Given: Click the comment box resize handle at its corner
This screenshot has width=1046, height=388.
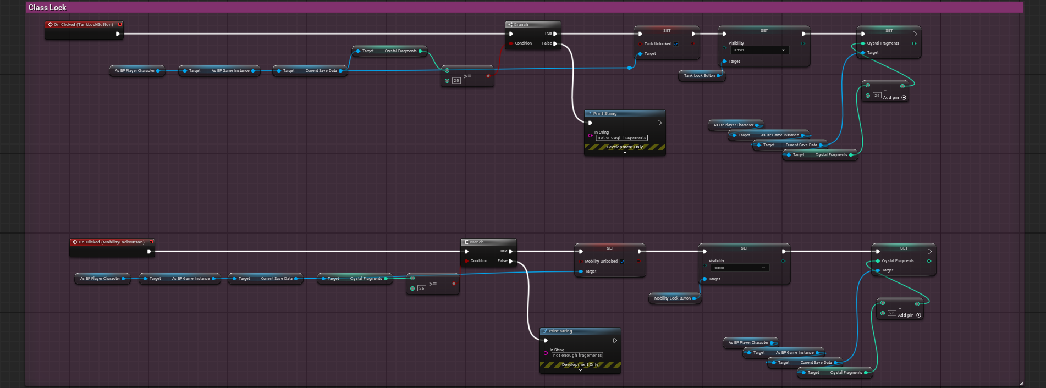Looking at the screenshot, I should click(x=1021, y=383).
